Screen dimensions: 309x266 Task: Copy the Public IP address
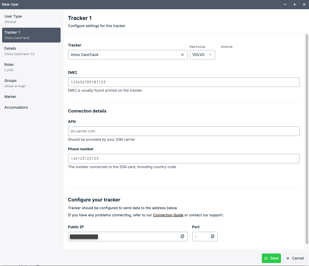[182, 236]
